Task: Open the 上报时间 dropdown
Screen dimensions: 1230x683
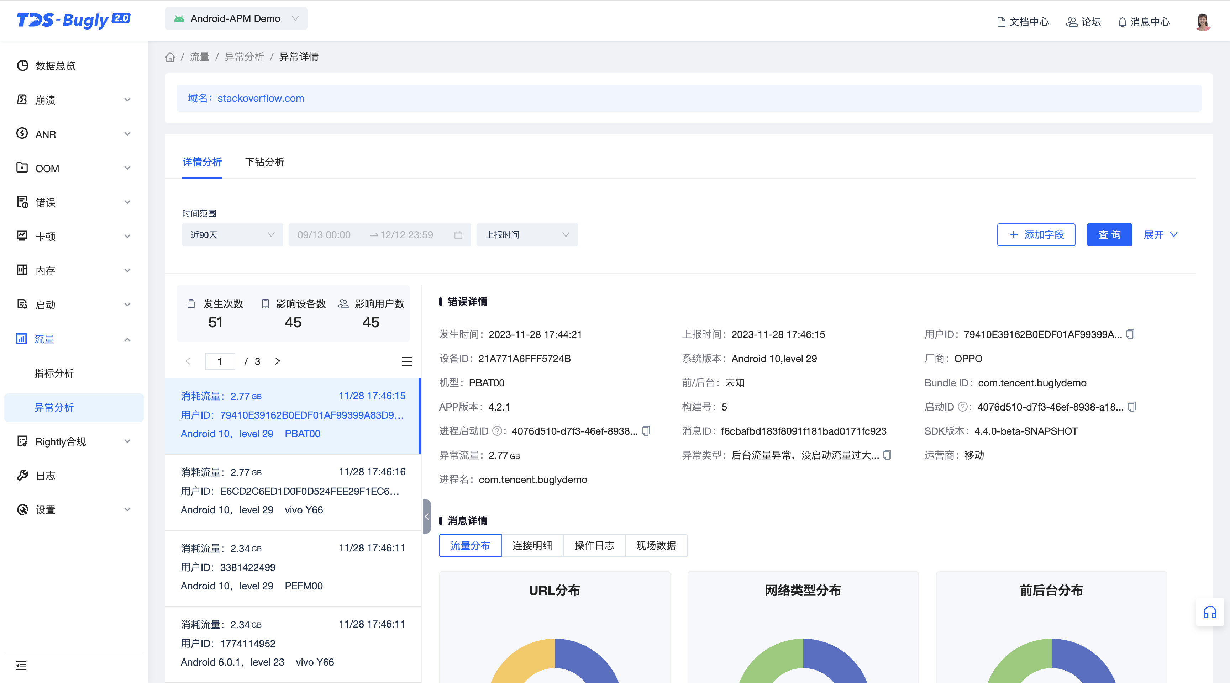Action: [x=527, y=235]
